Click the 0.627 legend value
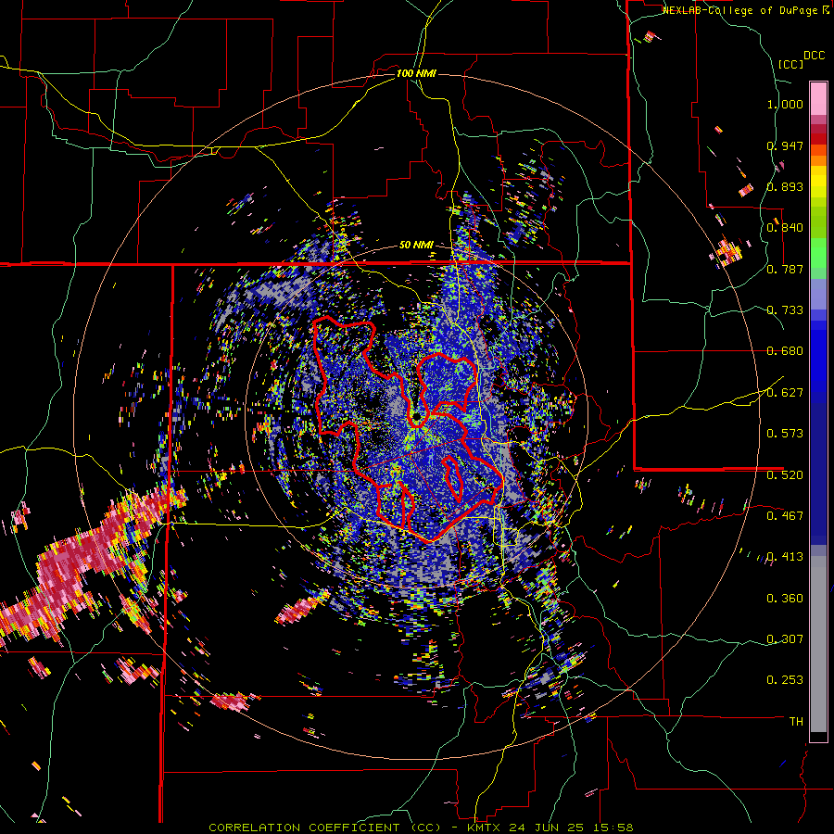This screenshot has height=834, width=834. tap(785, 393)
